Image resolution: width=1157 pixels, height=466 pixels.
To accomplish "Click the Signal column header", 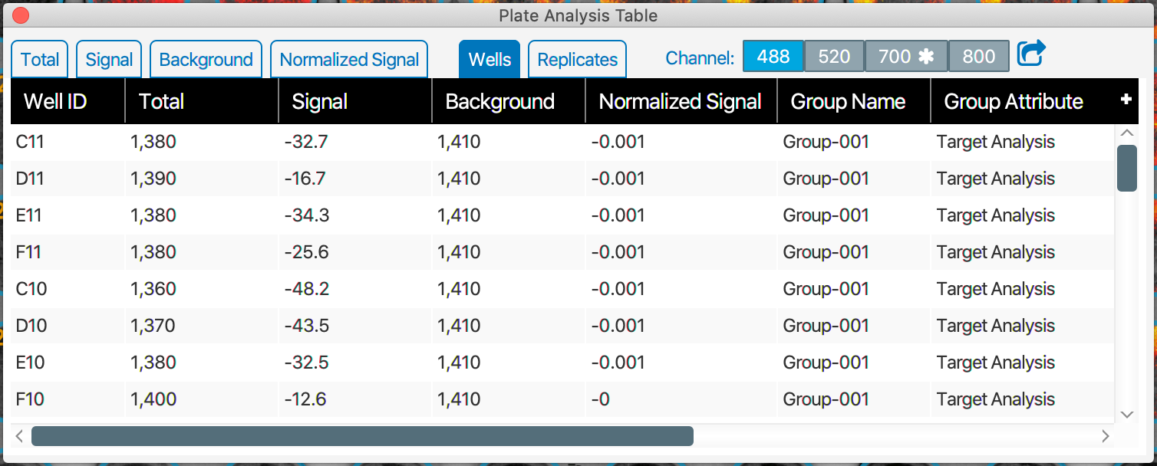I will coord(355,101).
